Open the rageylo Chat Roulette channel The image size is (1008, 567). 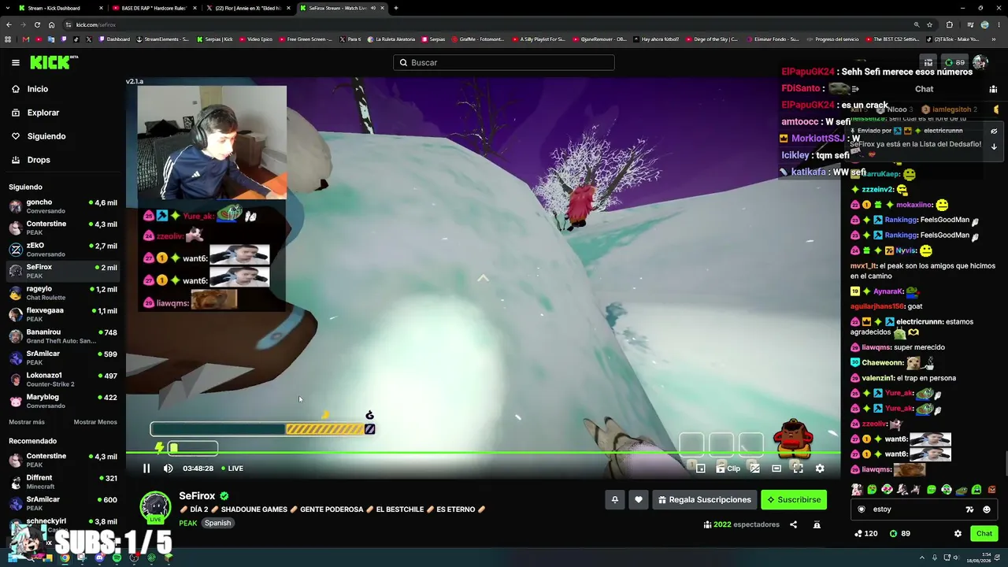click(63, 293)
